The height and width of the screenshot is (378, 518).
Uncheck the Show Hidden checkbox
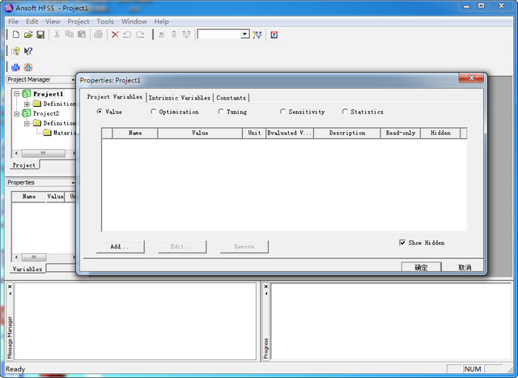pyautogui.click(x=402, y=243)
